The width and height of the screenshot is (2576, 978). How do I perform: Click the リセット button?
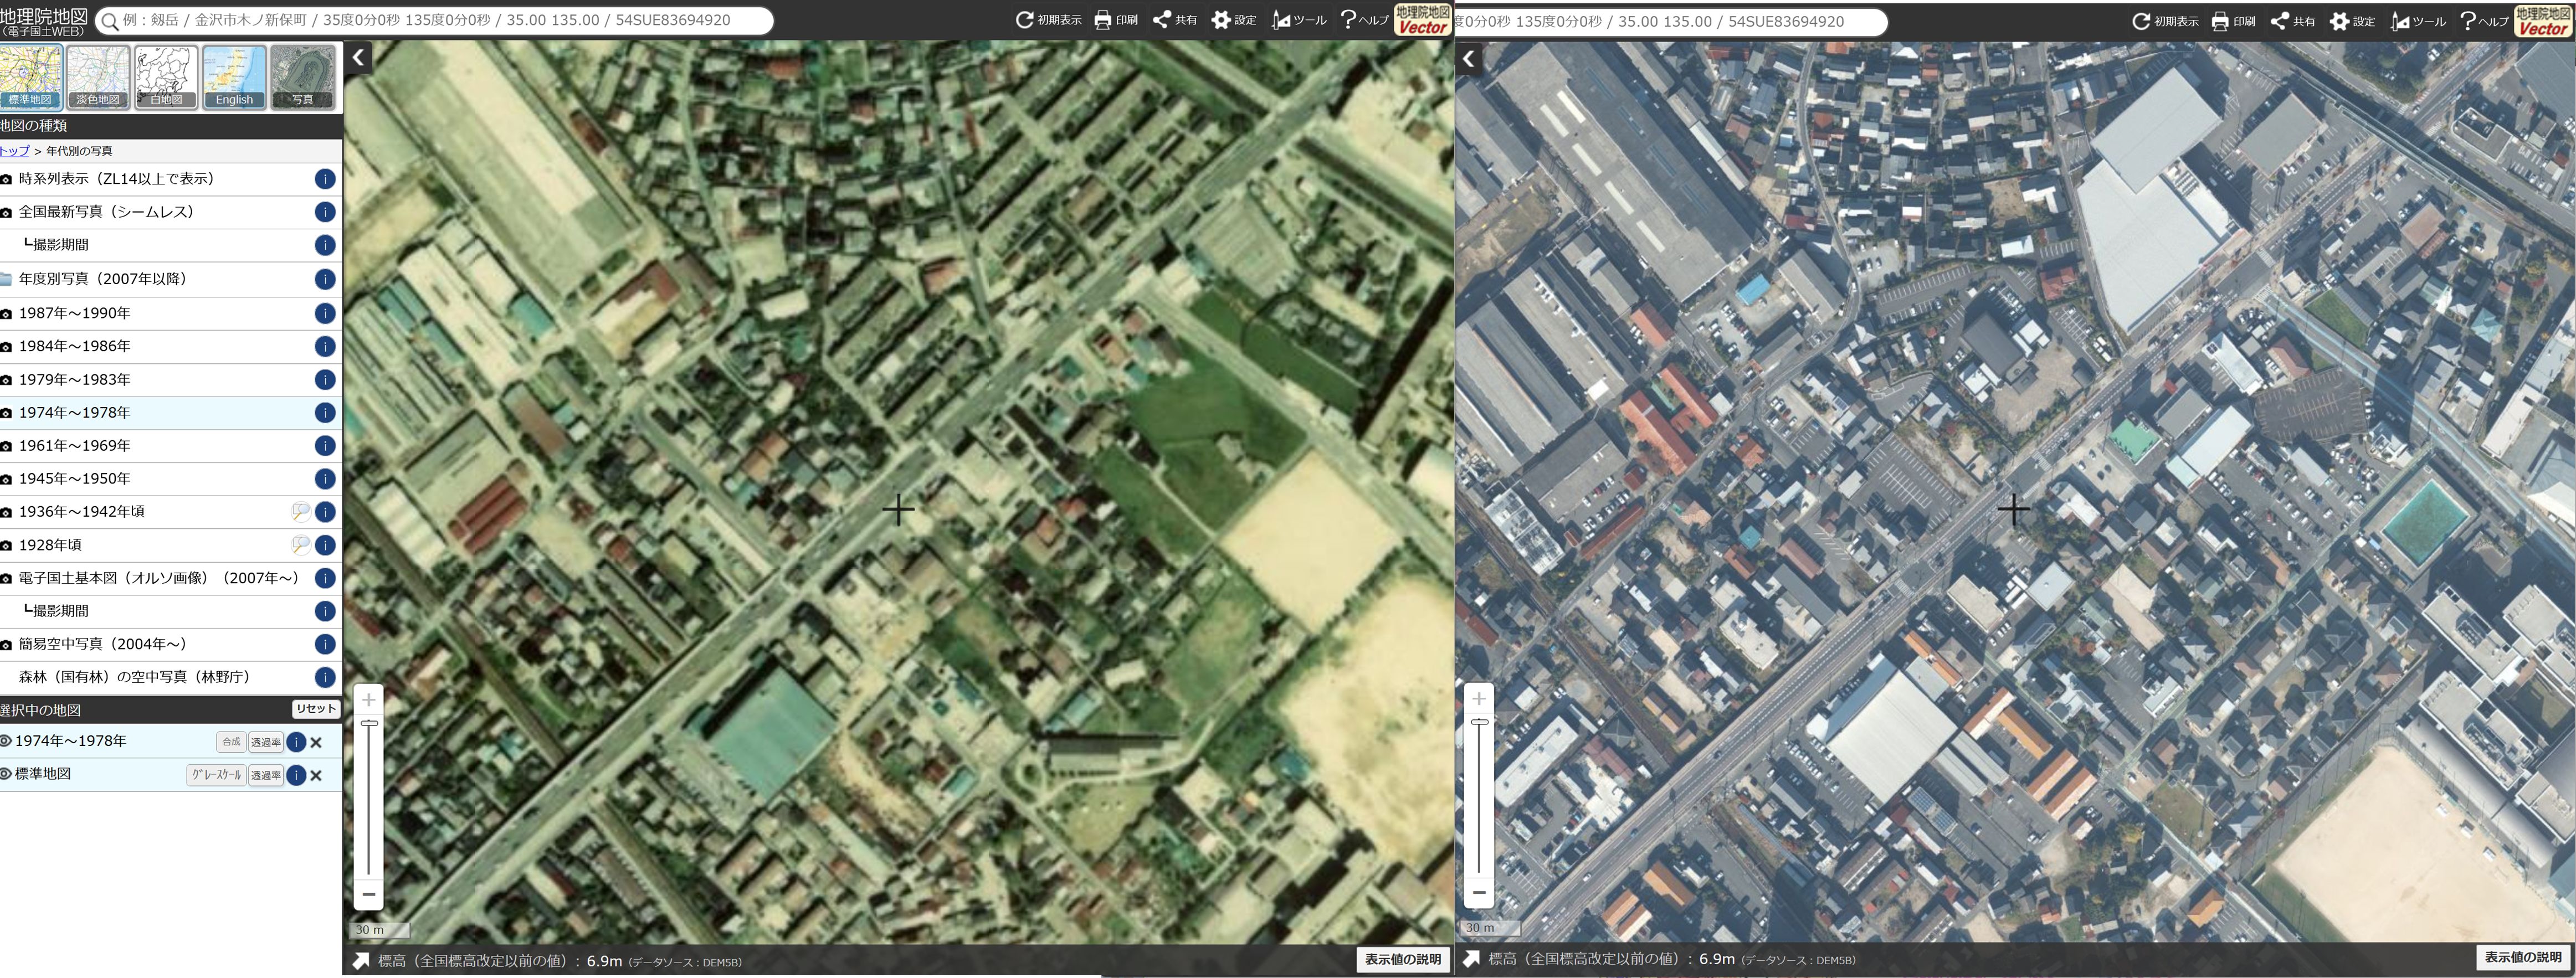point(315,709)
